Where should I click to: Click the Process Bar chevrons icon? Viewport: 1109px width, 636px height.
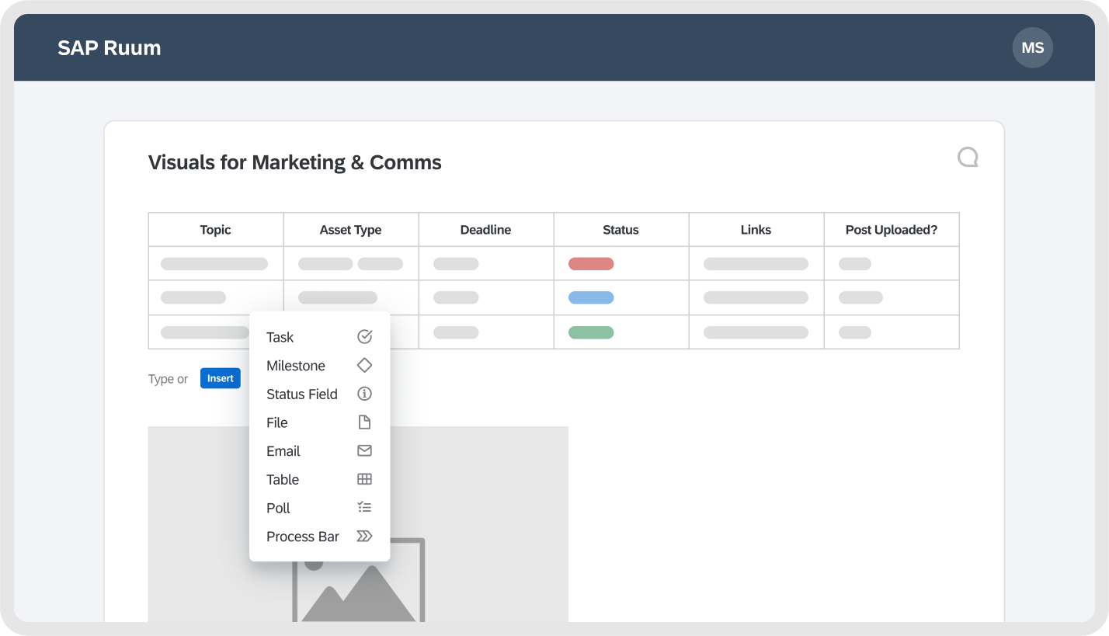click(x=364, y=537)
